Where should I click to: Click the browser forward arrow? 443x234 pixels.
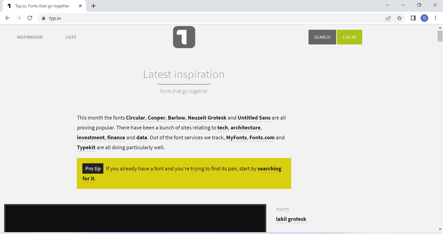(19, 18)
